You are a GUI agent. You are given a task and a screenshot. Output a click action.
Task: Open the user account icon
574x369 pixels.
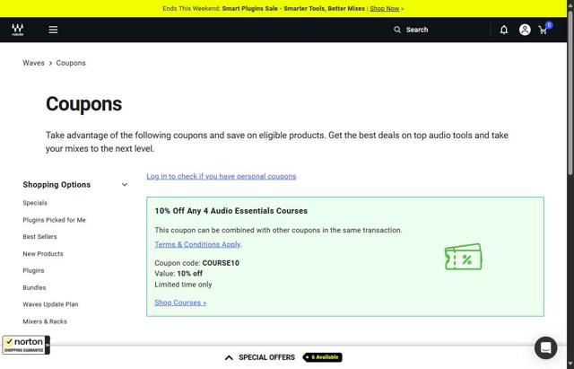pos(525,30)
